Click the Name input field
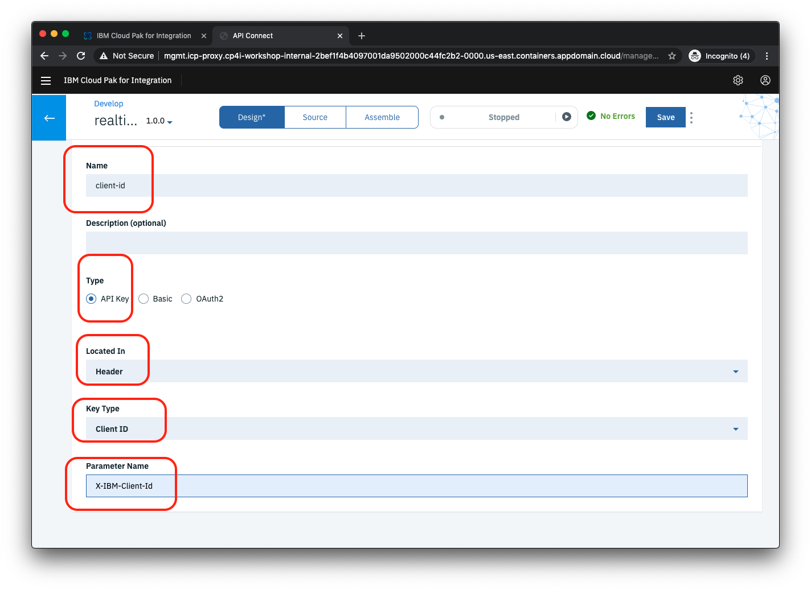811x590 pixels. click(416, 185)
